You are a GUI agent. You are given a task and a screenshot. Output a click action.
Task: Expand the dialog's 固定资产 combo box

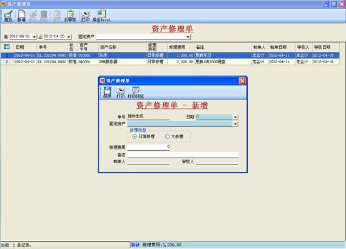tap(235, 124)
